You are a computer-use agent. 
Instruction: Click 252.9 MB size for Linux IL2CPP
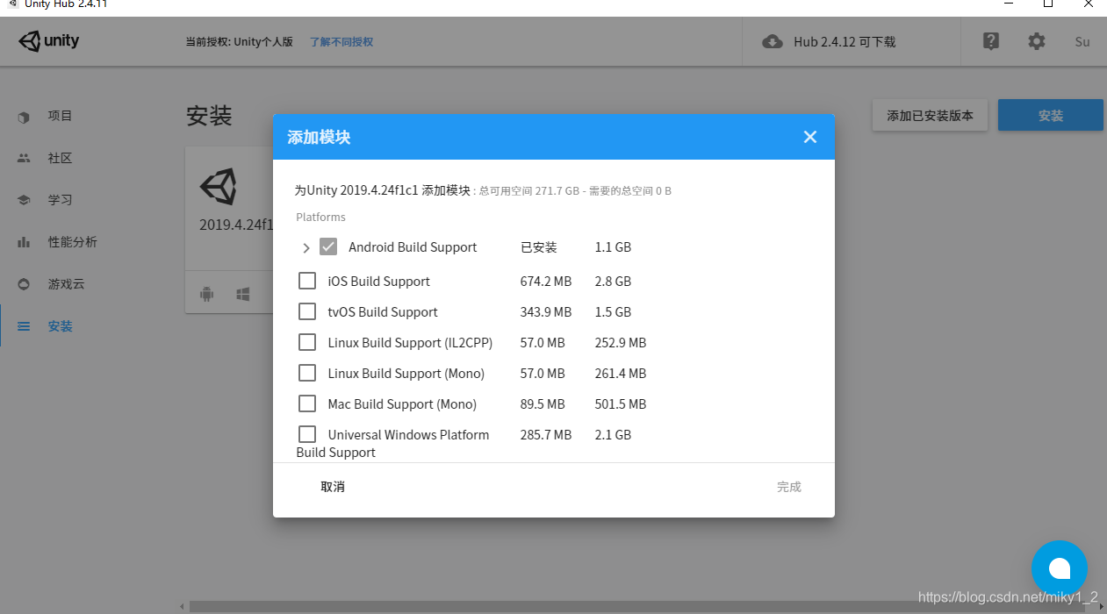pyautogui.click(x=621, y=343)
